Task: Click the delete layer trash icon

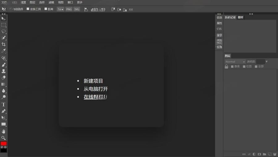Action: (275, 154)
